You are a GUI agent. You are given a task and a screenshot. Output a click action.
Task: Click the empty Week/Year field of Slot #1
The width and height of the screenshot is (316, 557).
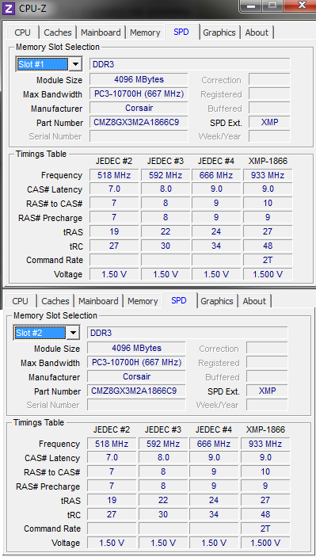[x=269, y=136]
